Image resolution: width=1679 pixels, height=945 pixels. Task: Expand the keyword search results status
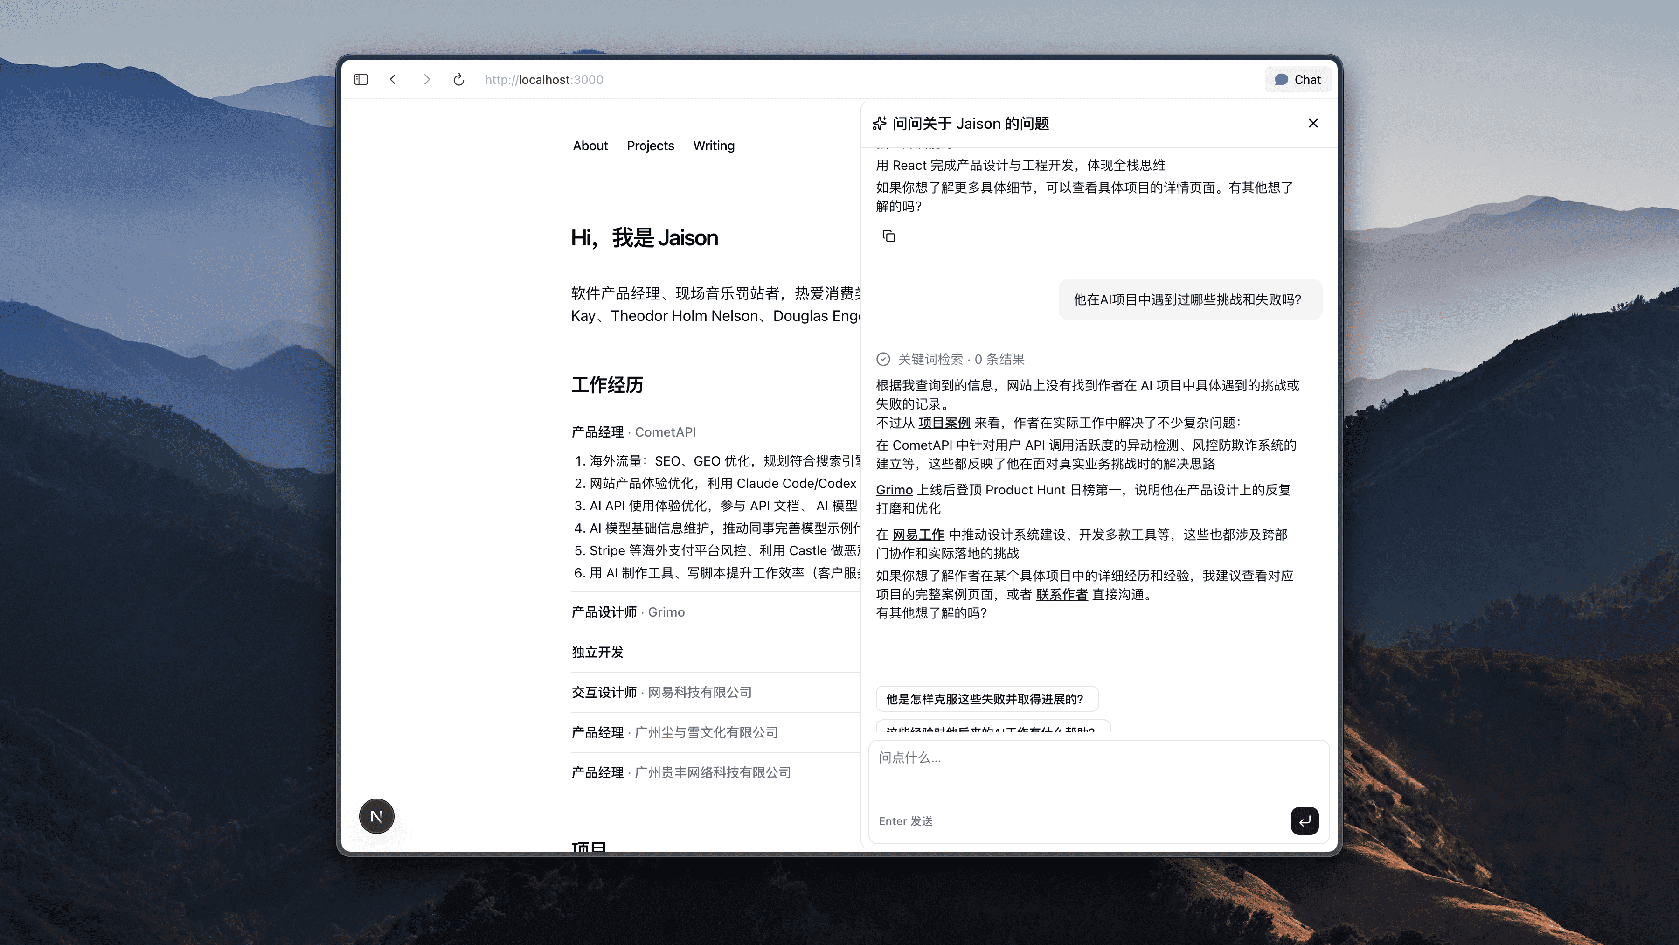click(950, 359)
